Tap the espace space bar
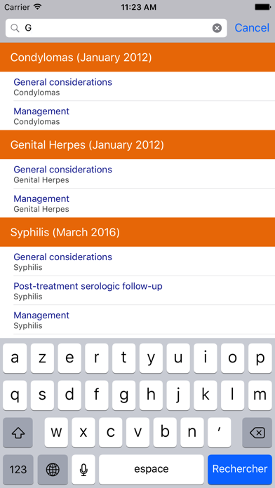 click(152, 469)
